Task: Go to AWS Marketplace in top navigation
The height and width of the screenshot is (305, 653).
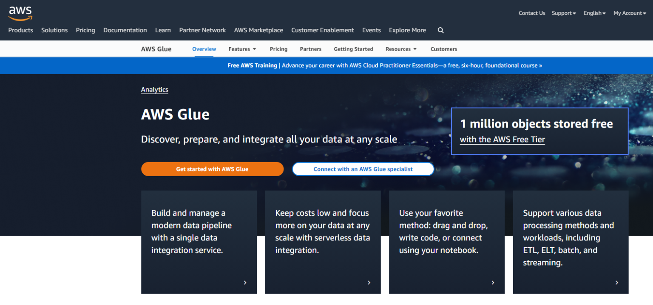Action: click(x=258, y=30)
